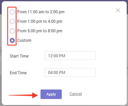Click the 'Start Time' field label
The height and width of the screenshot is (106, 128).
click(19, 56)
